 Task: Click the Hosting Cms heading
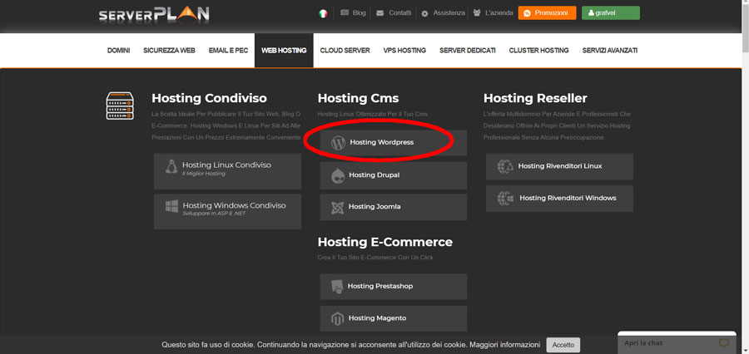[358, 99]
